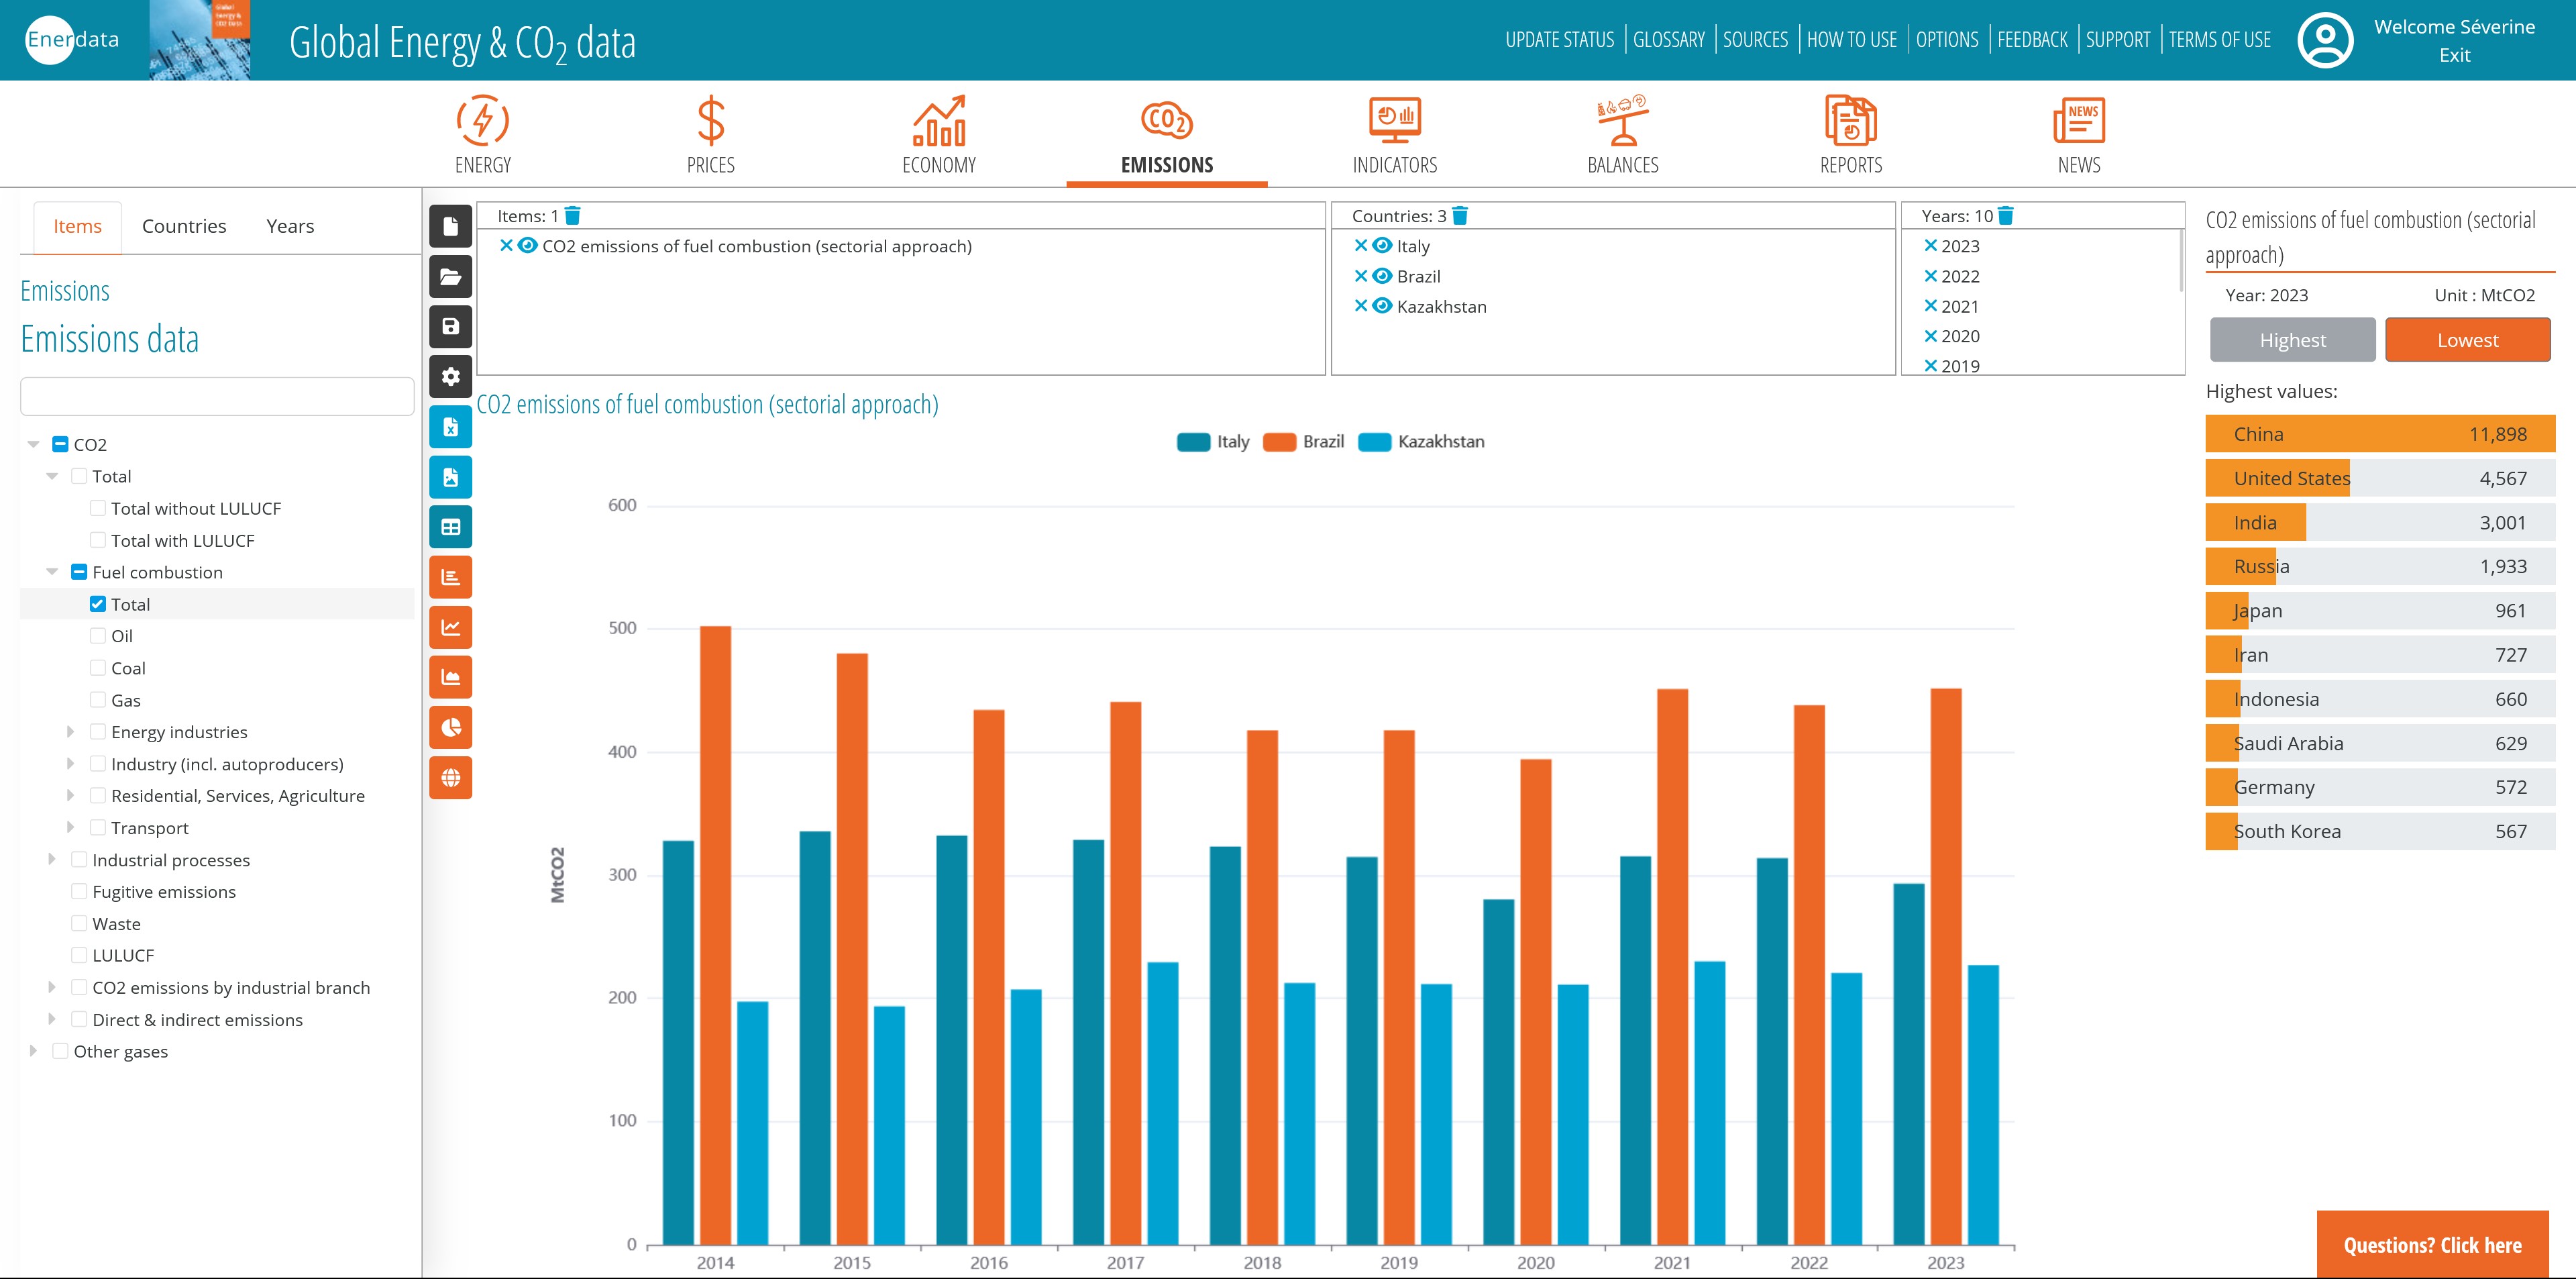
Task: Switch to the Countries tab
Action: coord(184,226)
